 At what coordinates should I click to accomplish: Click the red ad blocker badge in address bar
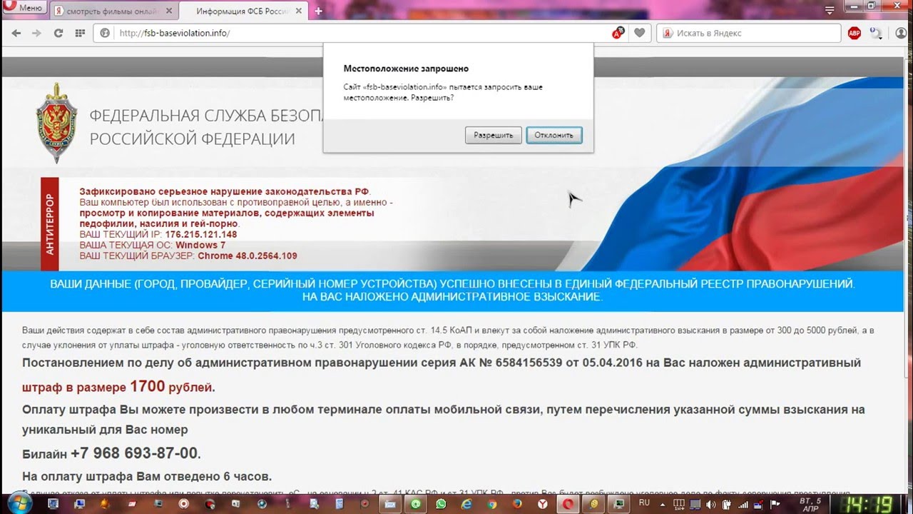618,32
